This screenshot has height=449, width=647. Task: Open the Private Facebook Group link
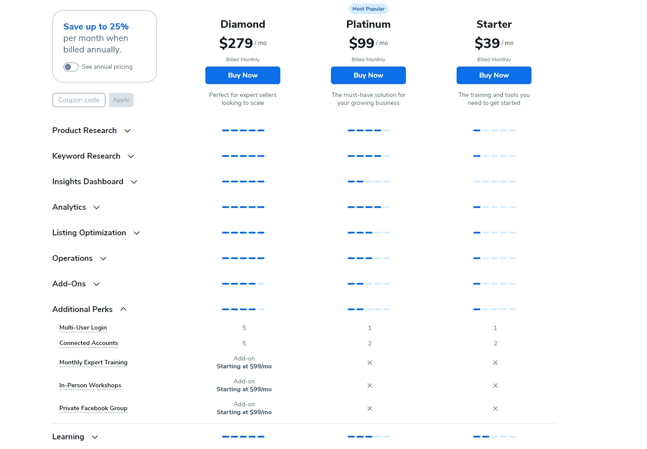coord(93,408)
